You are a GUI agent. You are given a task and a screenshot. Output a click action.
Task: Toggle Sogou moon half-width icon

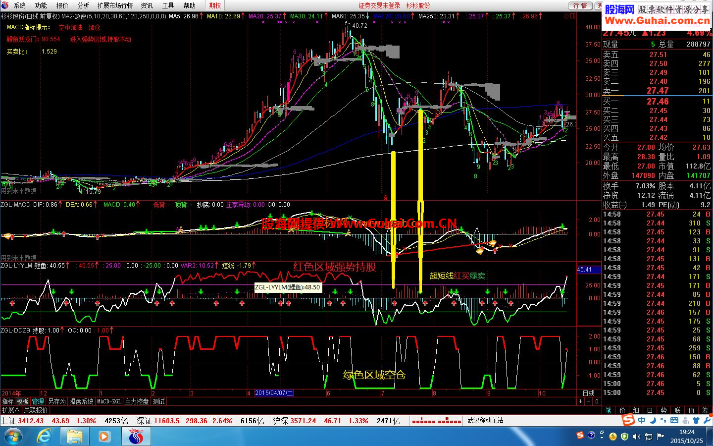(x=653, y=420)
